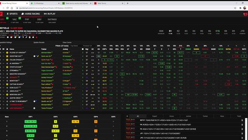Select the Track tab in bets panel
This screenshot has width=248, height=140.
pyautogui.click(x=239, y=116)
